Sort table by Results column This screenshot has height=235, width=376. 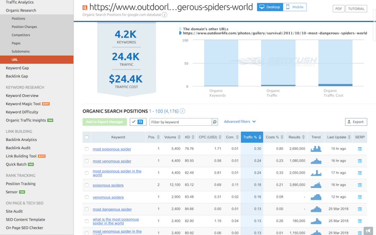[297, 137]
